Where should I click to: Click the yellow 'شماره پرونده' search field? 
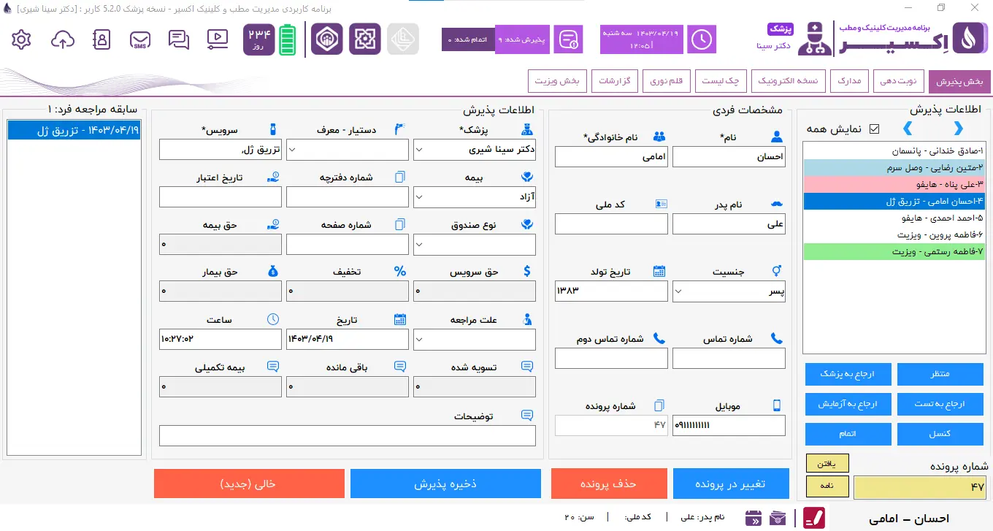tap(921, 487)
